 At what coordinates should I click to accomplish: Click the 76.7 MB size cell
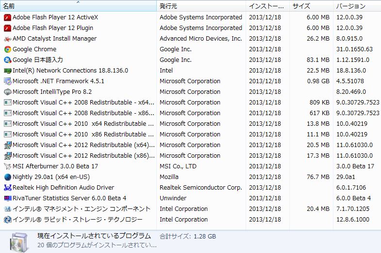[318, 177]
